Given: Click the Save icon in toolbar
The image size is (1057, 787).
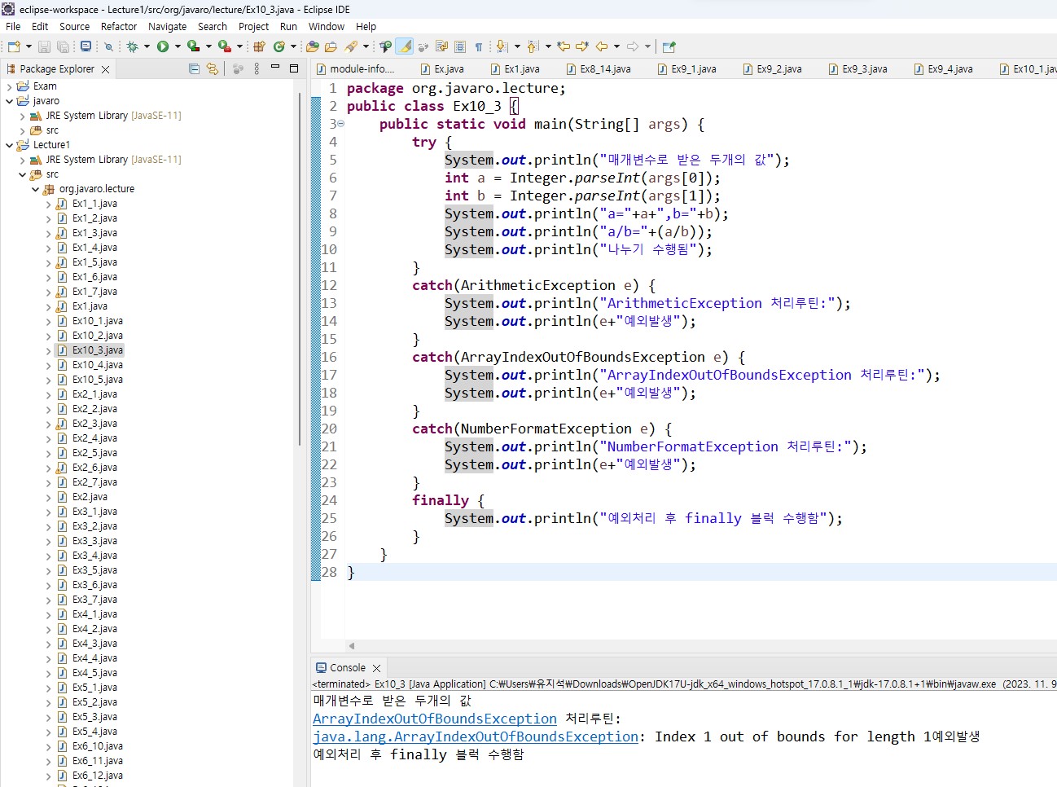Looking at the screenshot, I should pyautogui.click(x=44, y=47).
